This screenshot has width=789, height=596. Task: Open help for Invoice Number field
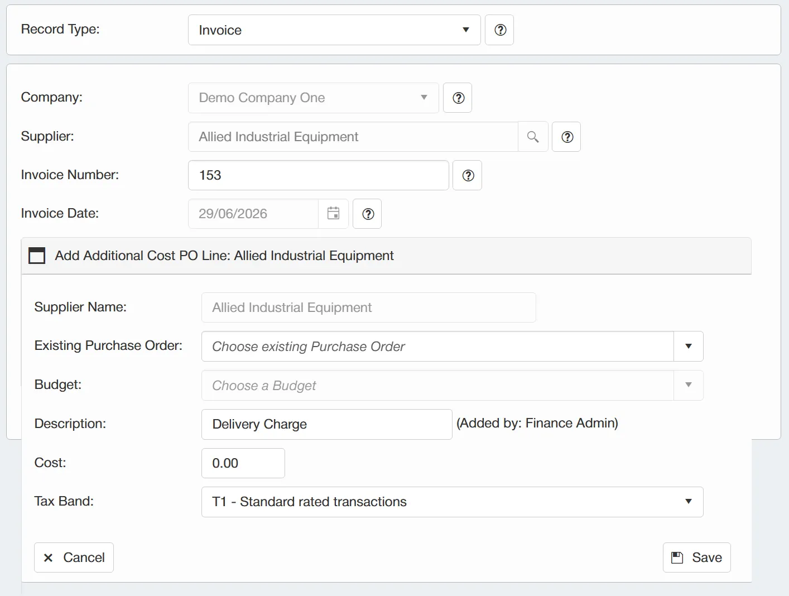tap(468, 175)
